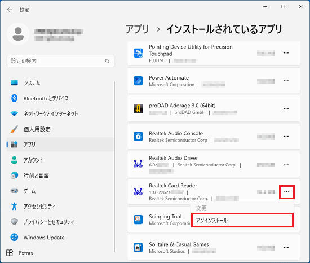Maximize the 設定 window

click(x=283, y=7)
